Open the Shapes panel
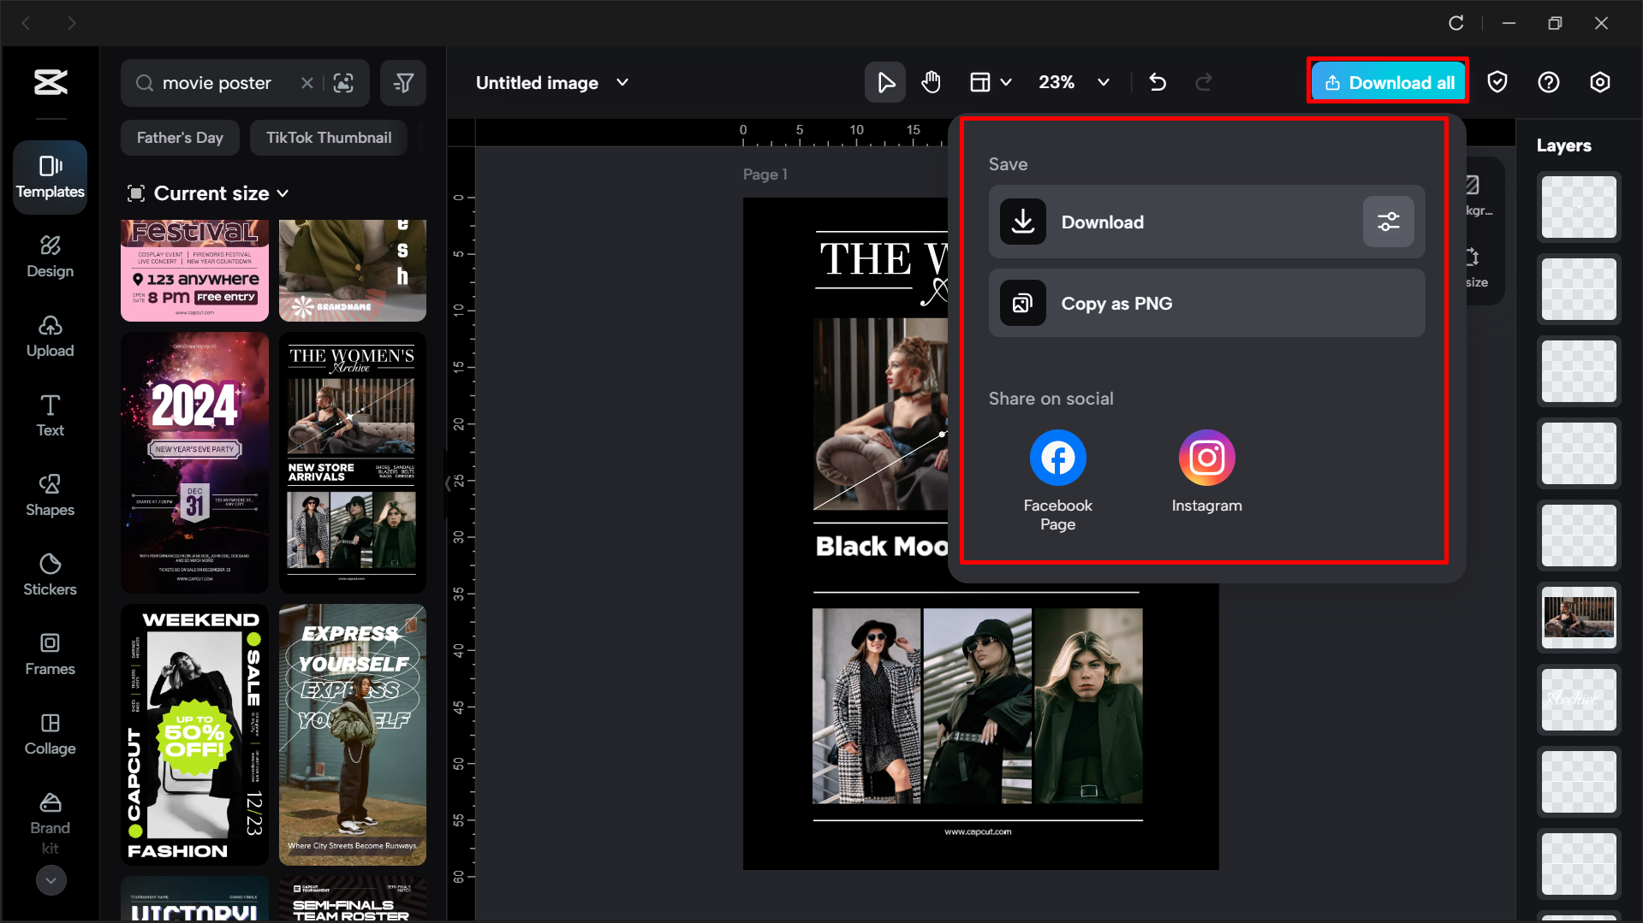Screen dimensions: 1643x923 (51, 495)
